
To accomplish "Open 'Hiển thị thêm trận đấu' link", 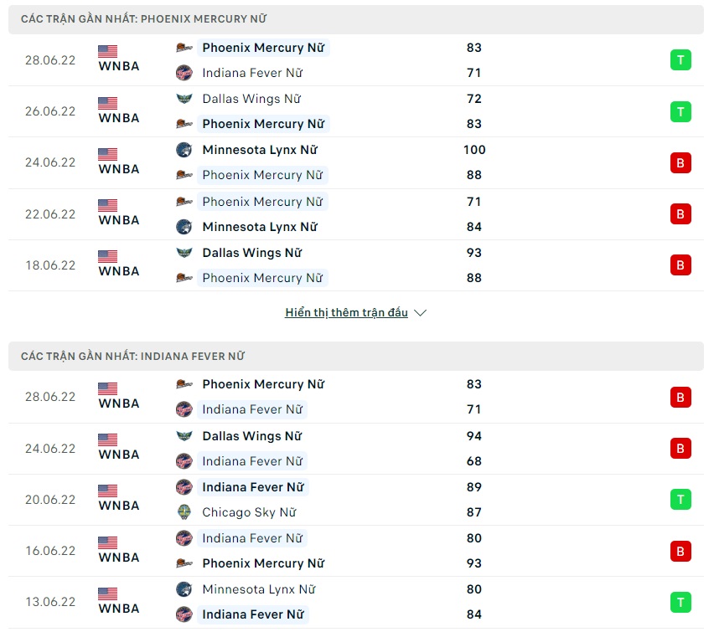I will pyautogui.click(x=346, y=313).
